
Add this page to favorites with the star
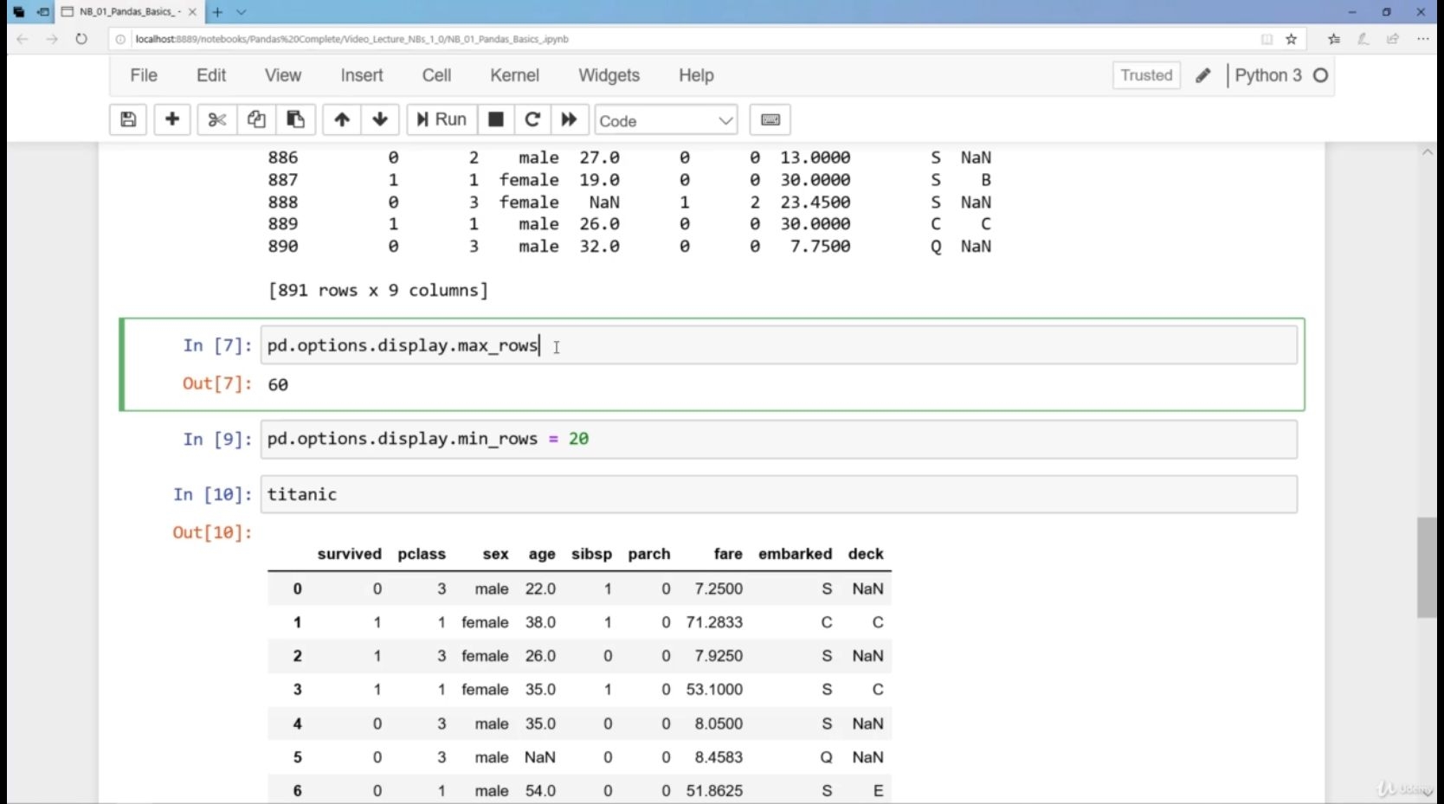pos(1291,39)
